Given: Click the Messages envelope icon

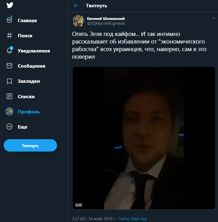Looking at the screenshot, I should pyautogui.click(x=10, y=66).
